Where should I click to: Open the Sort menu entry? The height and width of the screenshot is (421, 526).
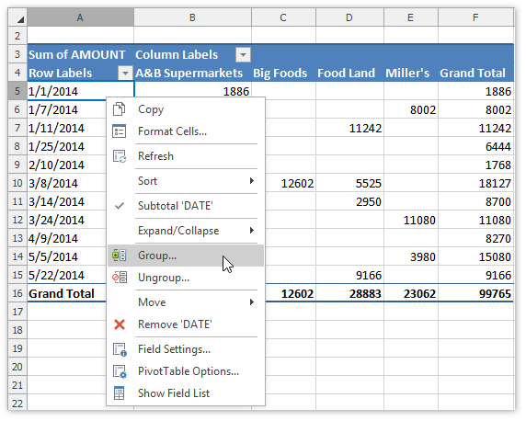pyautogui.click(x=186, y=181)
